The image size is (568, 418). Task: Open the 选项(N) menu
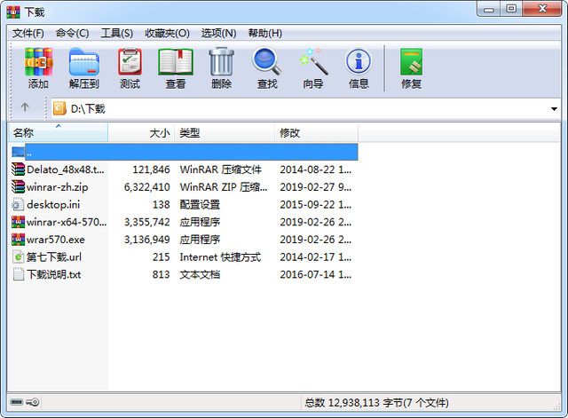(219, 34)
